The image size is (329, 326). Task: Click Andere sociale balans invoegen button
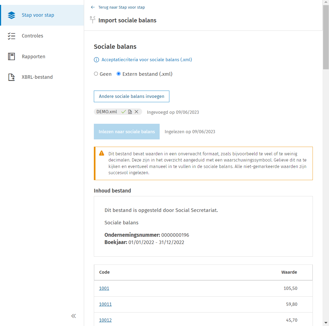[x=131, y=97]
